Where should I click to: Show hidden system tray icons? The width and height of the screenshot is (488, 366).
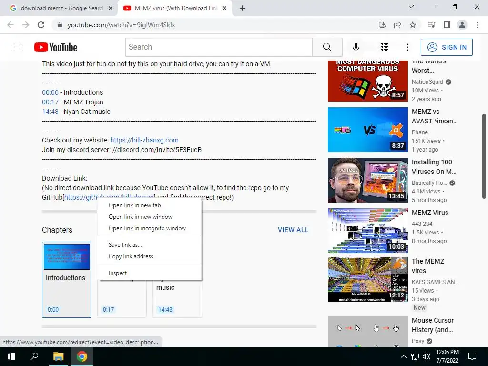click(x=403, y=356)
